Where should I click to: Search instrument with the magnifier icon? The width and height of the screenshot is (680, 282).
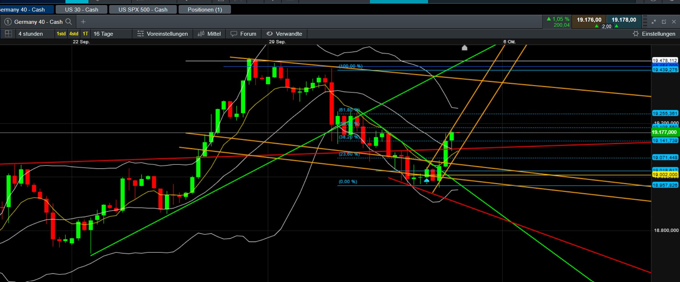[69, 22]
